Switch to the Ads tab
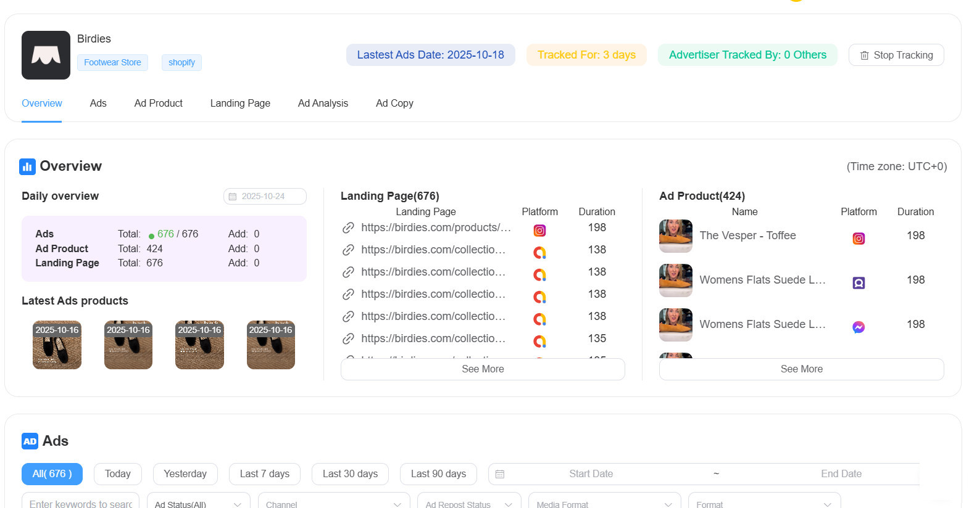 98,104
